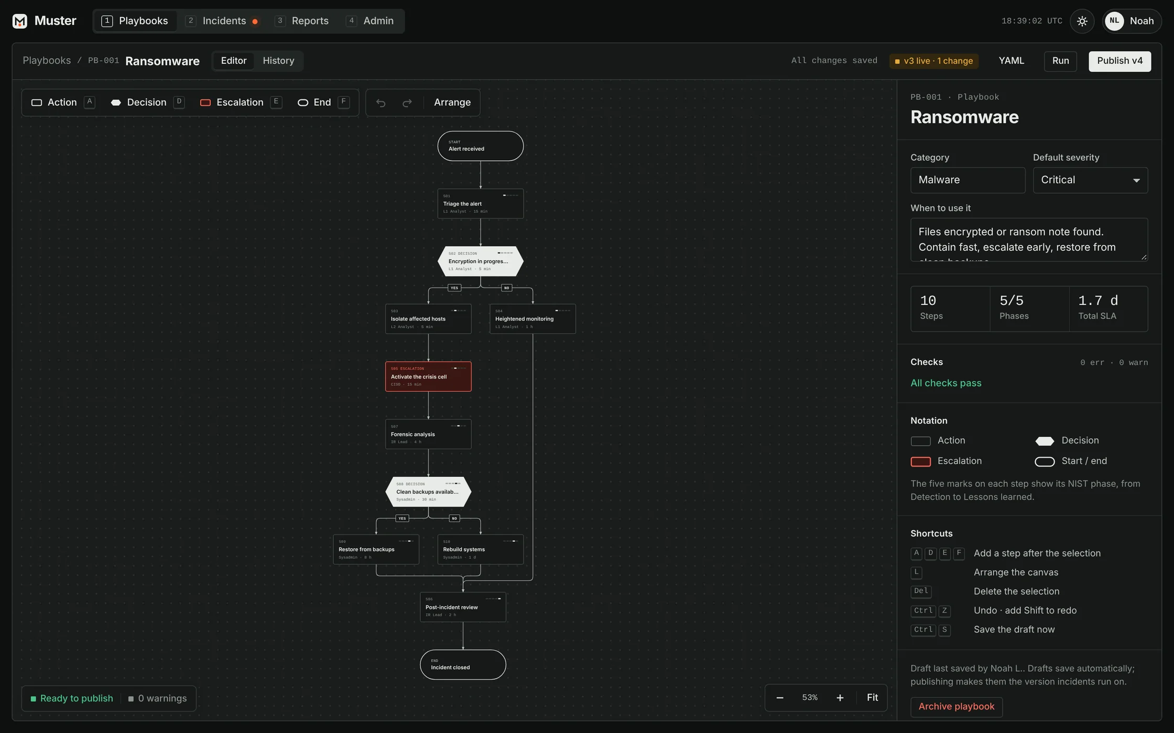1174x733 pixels.
Task: Select the Encryption in progress decision node
Action: coord(480,261)
